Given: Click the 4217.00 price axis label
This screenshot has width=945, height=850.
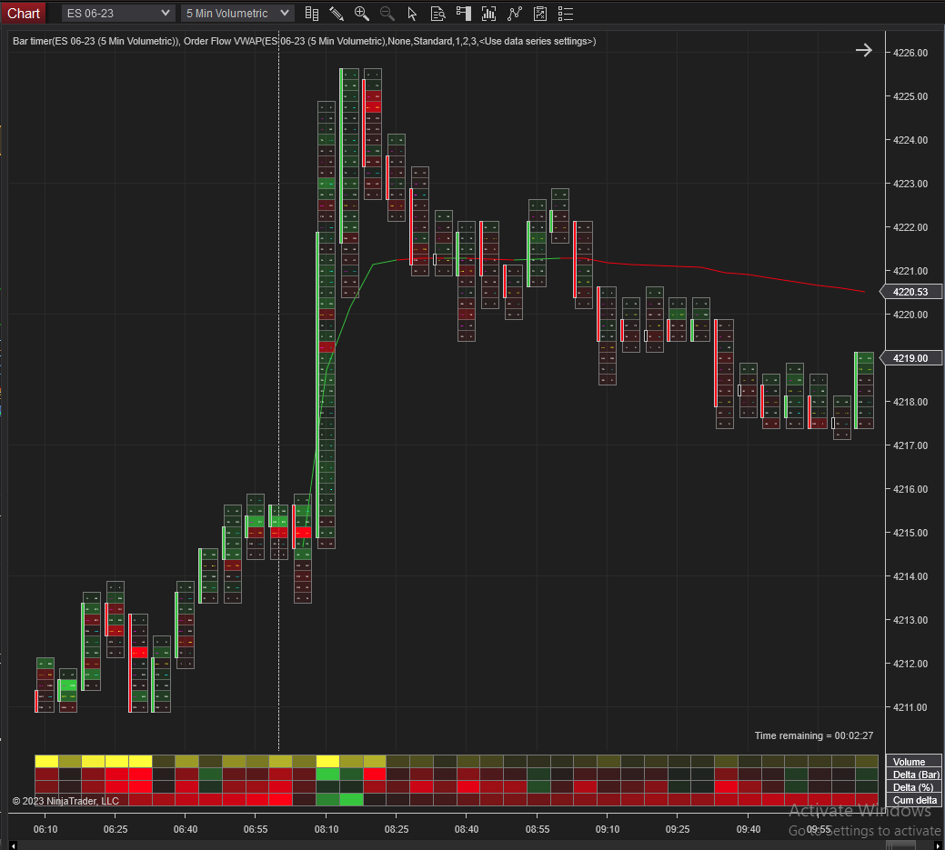Looking at the screenshot, I should pyautogui.click(x=910, y=445).
